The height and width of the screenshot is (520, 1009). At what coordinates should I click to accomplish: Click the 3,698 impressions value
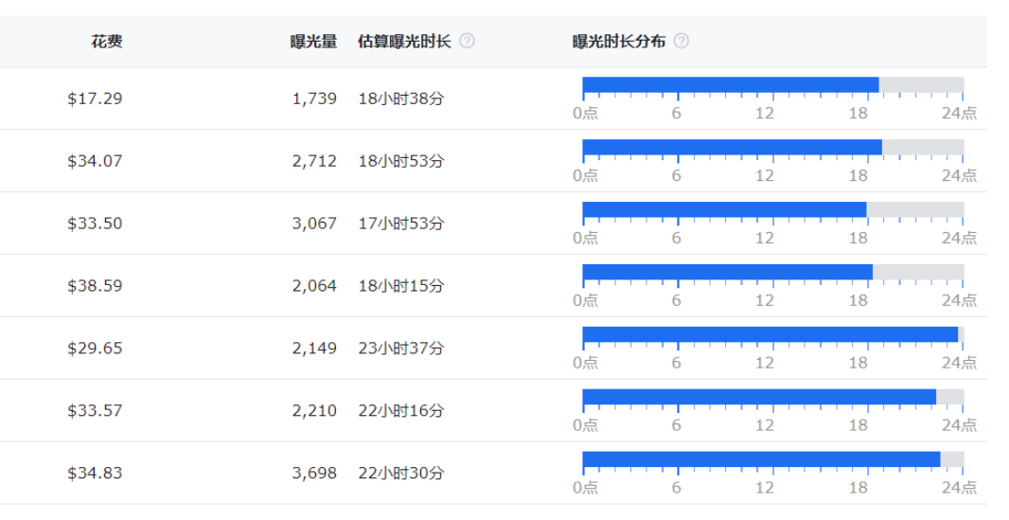(x=314, y=474)
